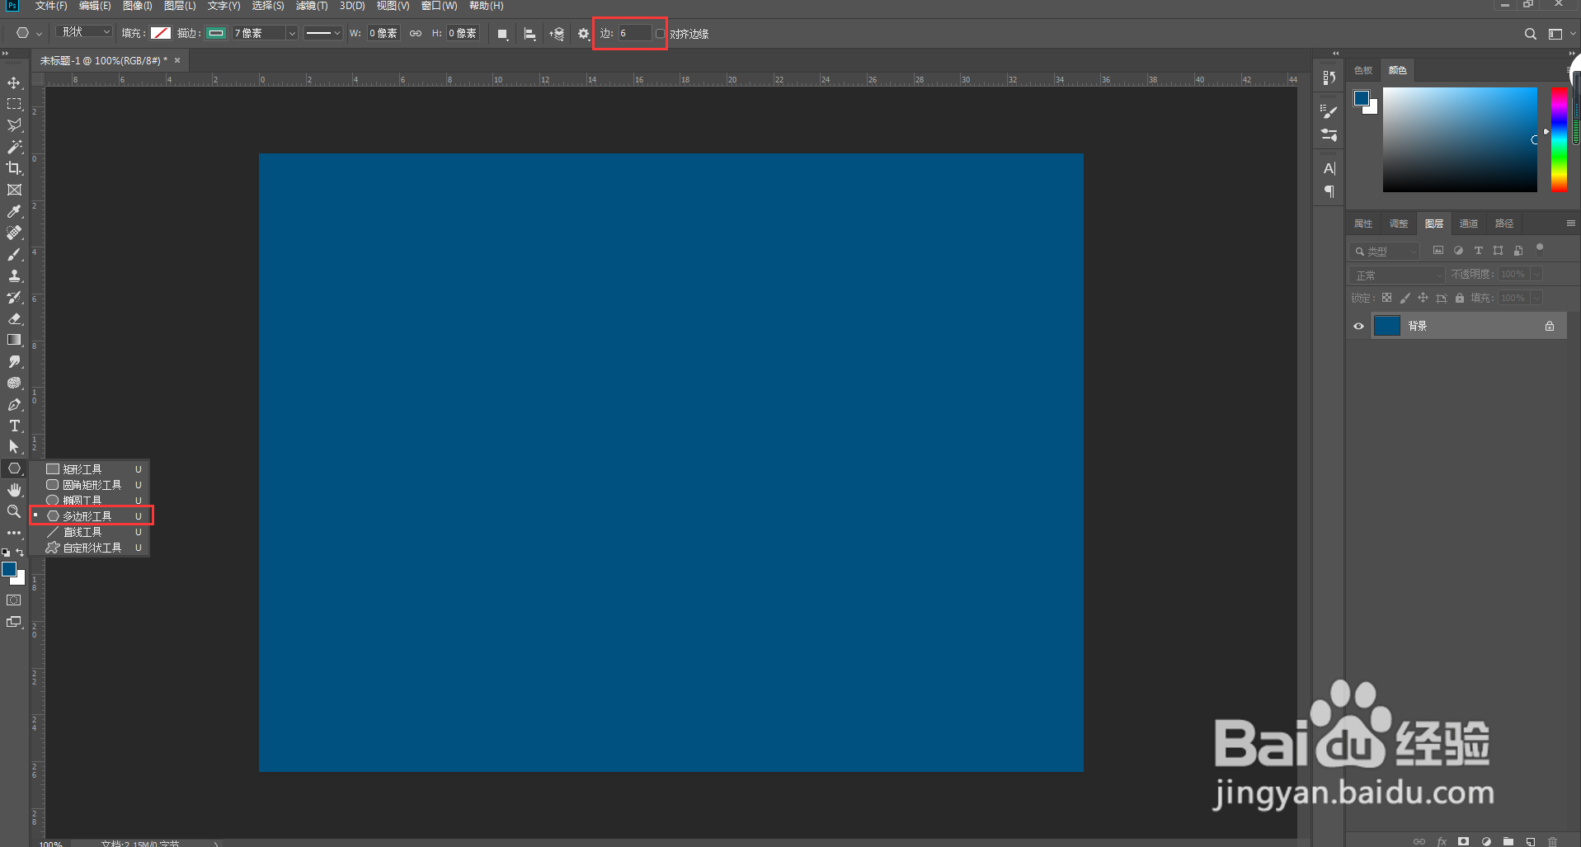Open the Character panel icon
Viewport: 1581px width, 847px height.
point(1329,169)
